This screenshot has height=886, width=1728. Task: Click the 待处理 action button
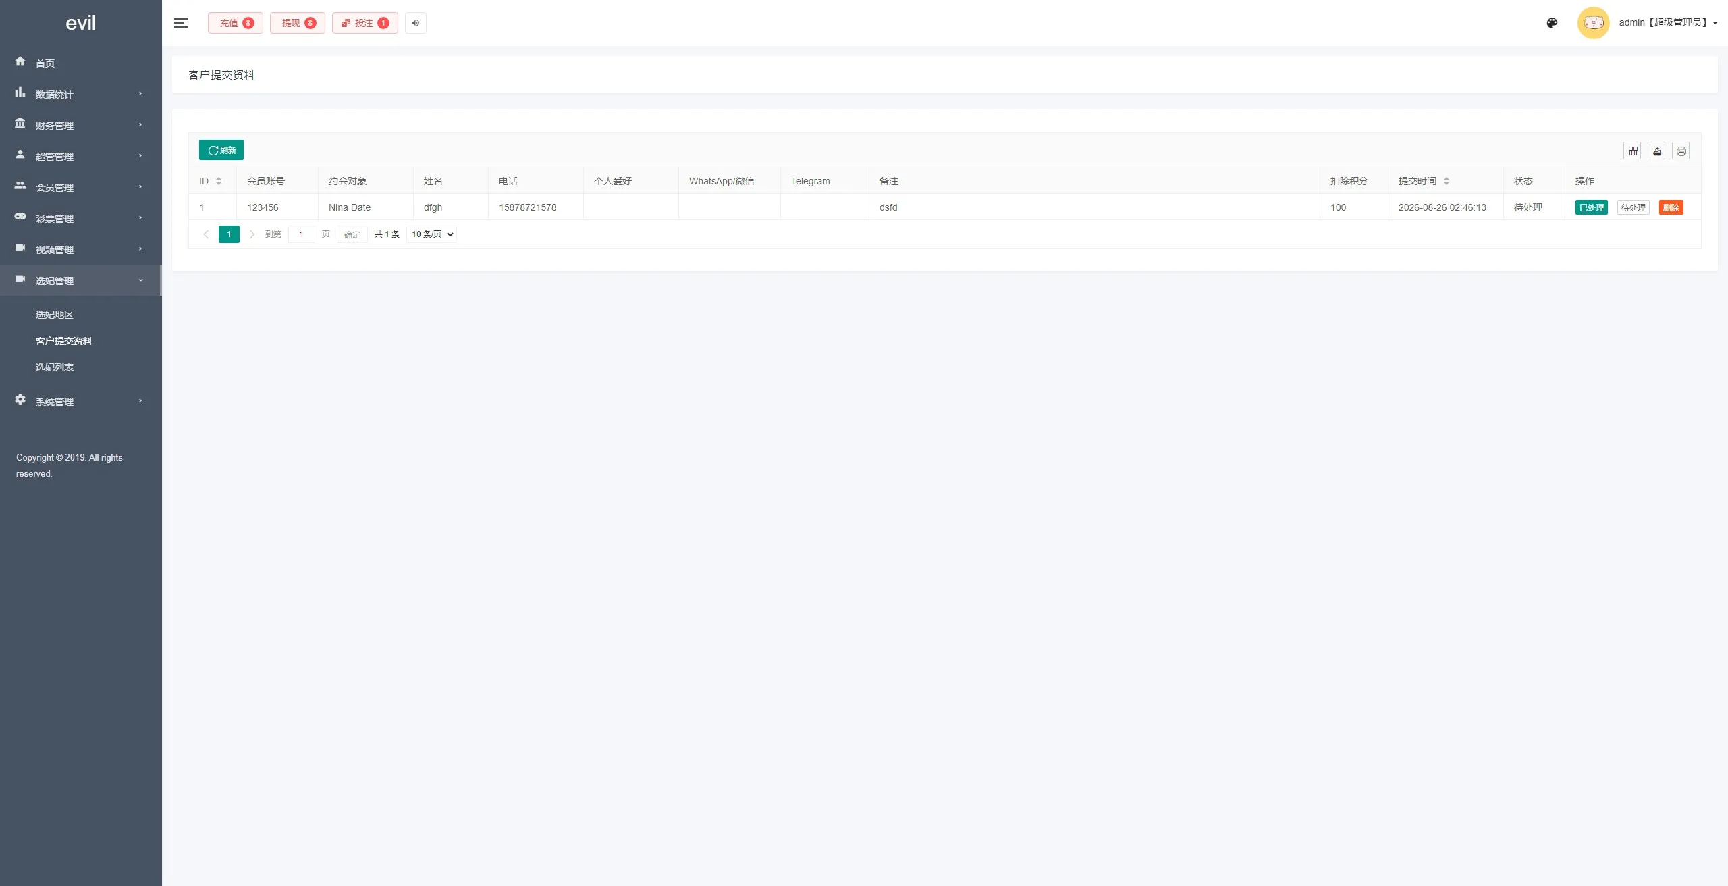click(x=1633, y=207)
